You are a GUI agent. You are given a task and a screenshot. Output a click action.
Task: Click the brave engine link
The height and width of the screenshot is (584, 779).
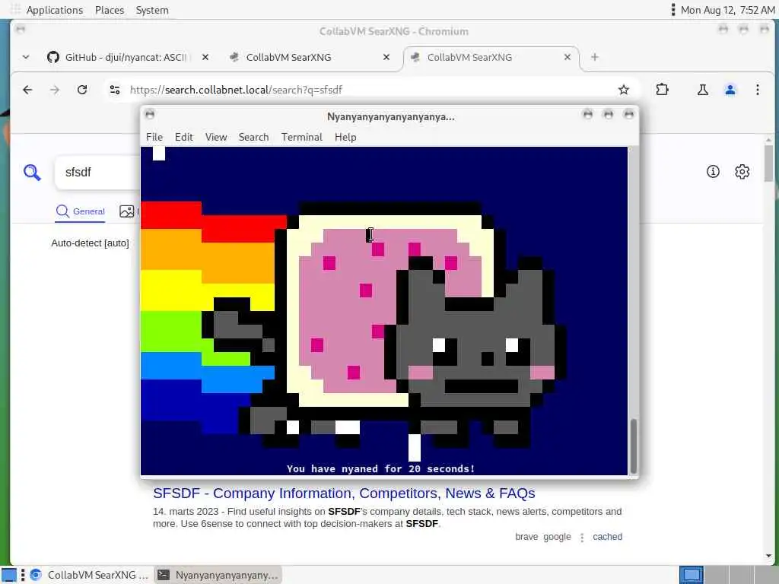click(x=526, y=537)
